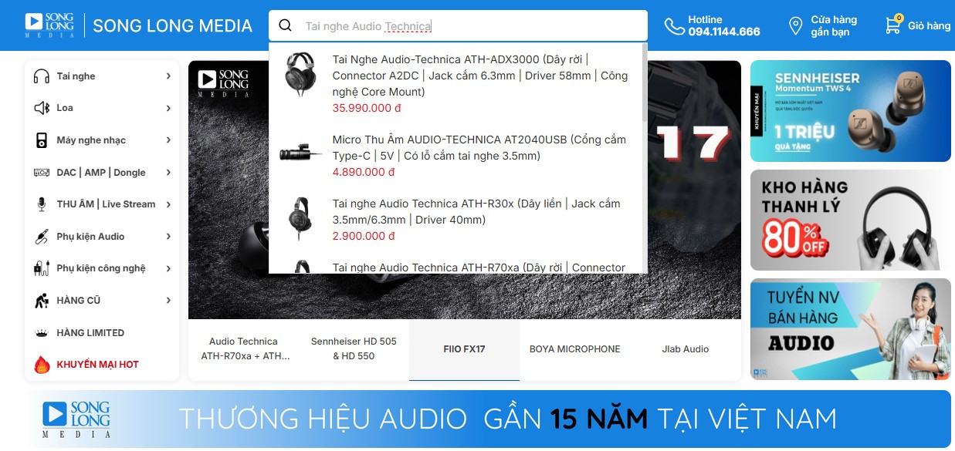Click the Song Long logo on bottom banner

76,419
